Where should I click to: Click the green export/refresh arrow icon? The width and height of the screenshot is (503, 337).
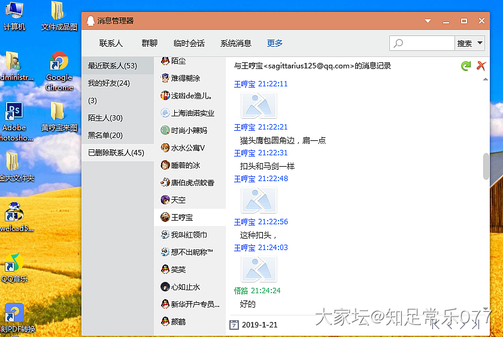(466, 66)
